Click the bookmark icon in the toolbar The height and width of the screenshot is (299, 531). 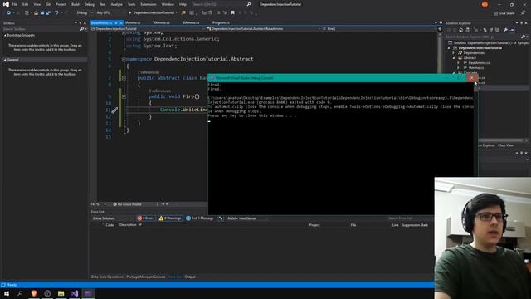[x=232, y=13]
